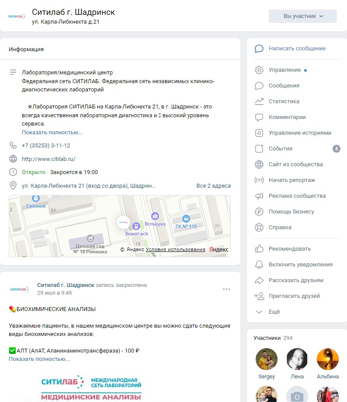347x402 pixels.
Task: Click the globe icon next to citilab.ru
Action: pos(13,159)
